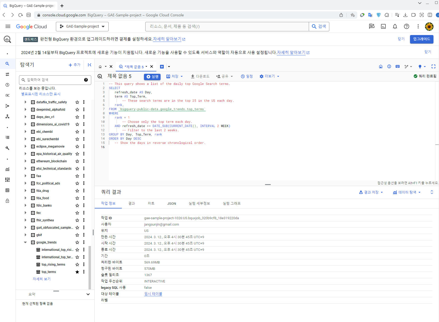Screen dimensions: 439x322
Task: Open the help question mark menu
Action: tap(407, 26)
